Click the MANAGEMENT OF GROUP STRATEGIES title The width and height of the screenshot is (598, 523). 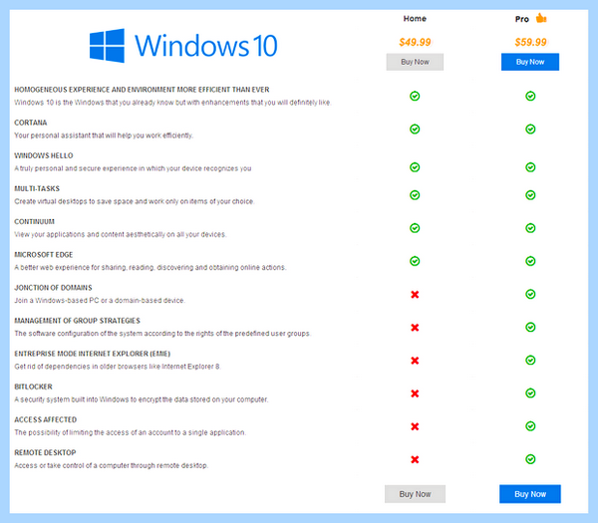coord(77,321)
